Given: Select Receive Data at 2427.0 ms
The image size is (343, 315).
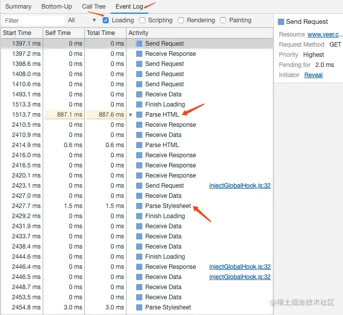Looking at the screenshot, I should (137, 196).
